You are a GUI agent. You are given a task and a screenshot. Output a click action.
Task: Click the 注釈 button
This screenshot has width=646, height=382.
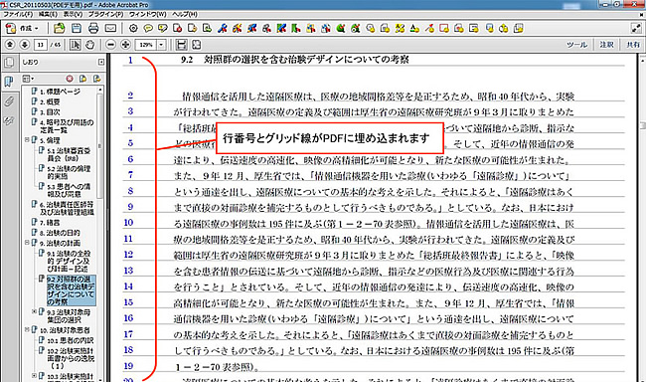[x=606, y=45]
